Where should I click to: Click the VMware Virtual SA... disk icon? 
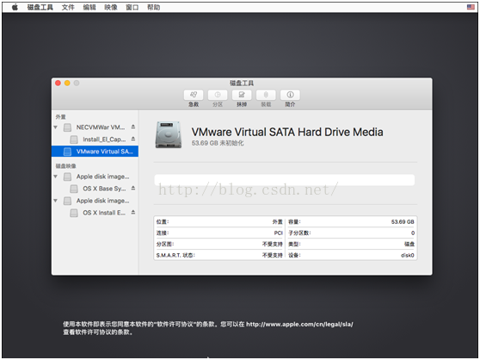tap(67, 152)
